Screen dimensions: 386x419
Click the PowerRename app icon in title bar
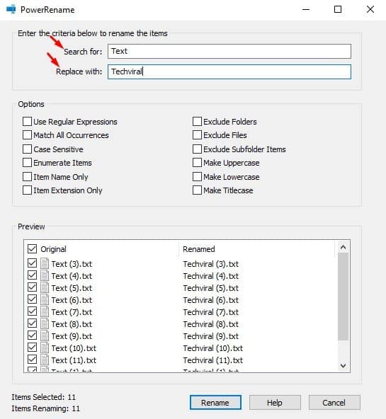[11, 9]
